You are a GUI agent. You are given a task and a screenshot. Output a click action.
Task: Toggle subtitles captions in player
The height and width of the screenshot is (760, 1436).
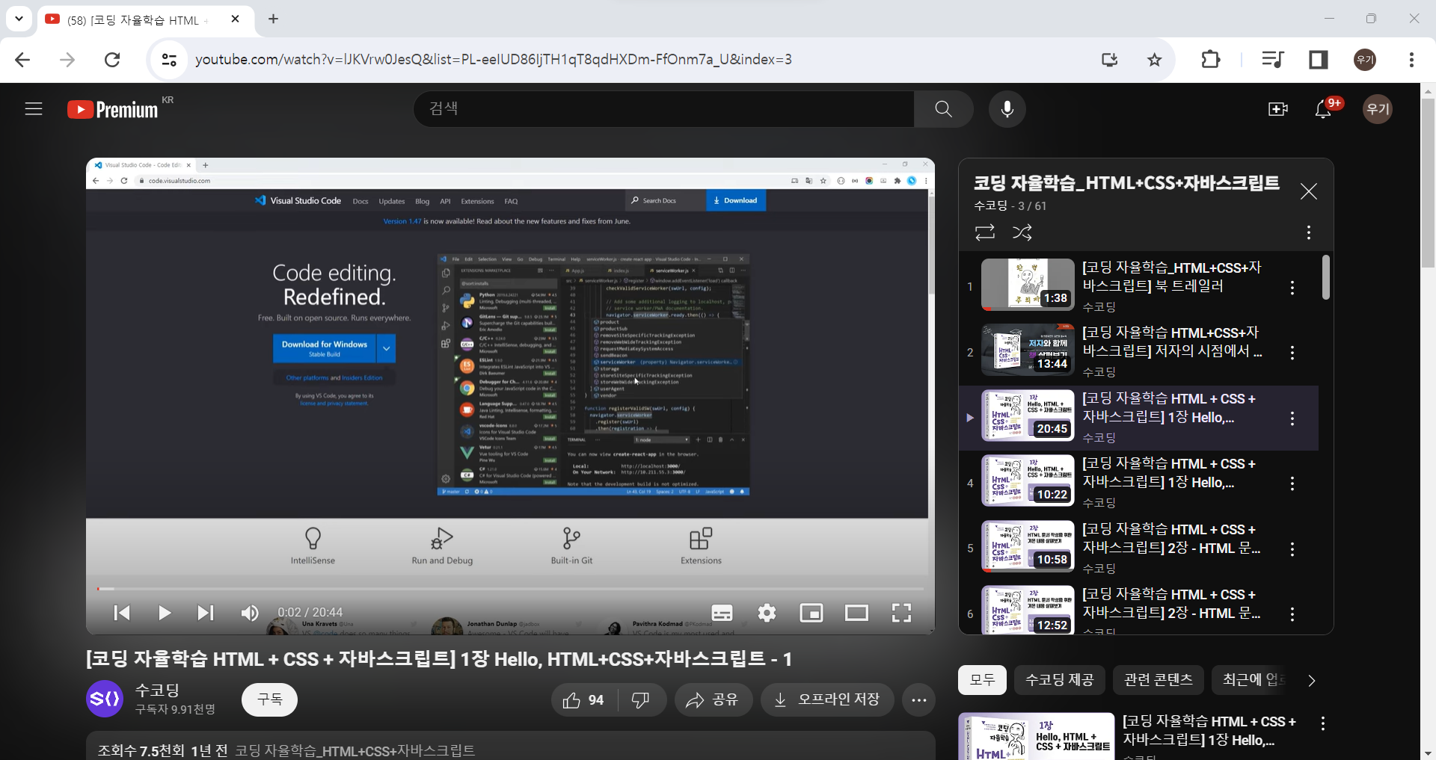pyautogui.click(x=722, y=613)
